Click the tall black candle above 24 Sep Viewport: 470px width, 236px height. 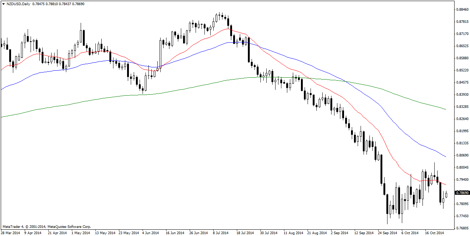(x=381, y=169)
